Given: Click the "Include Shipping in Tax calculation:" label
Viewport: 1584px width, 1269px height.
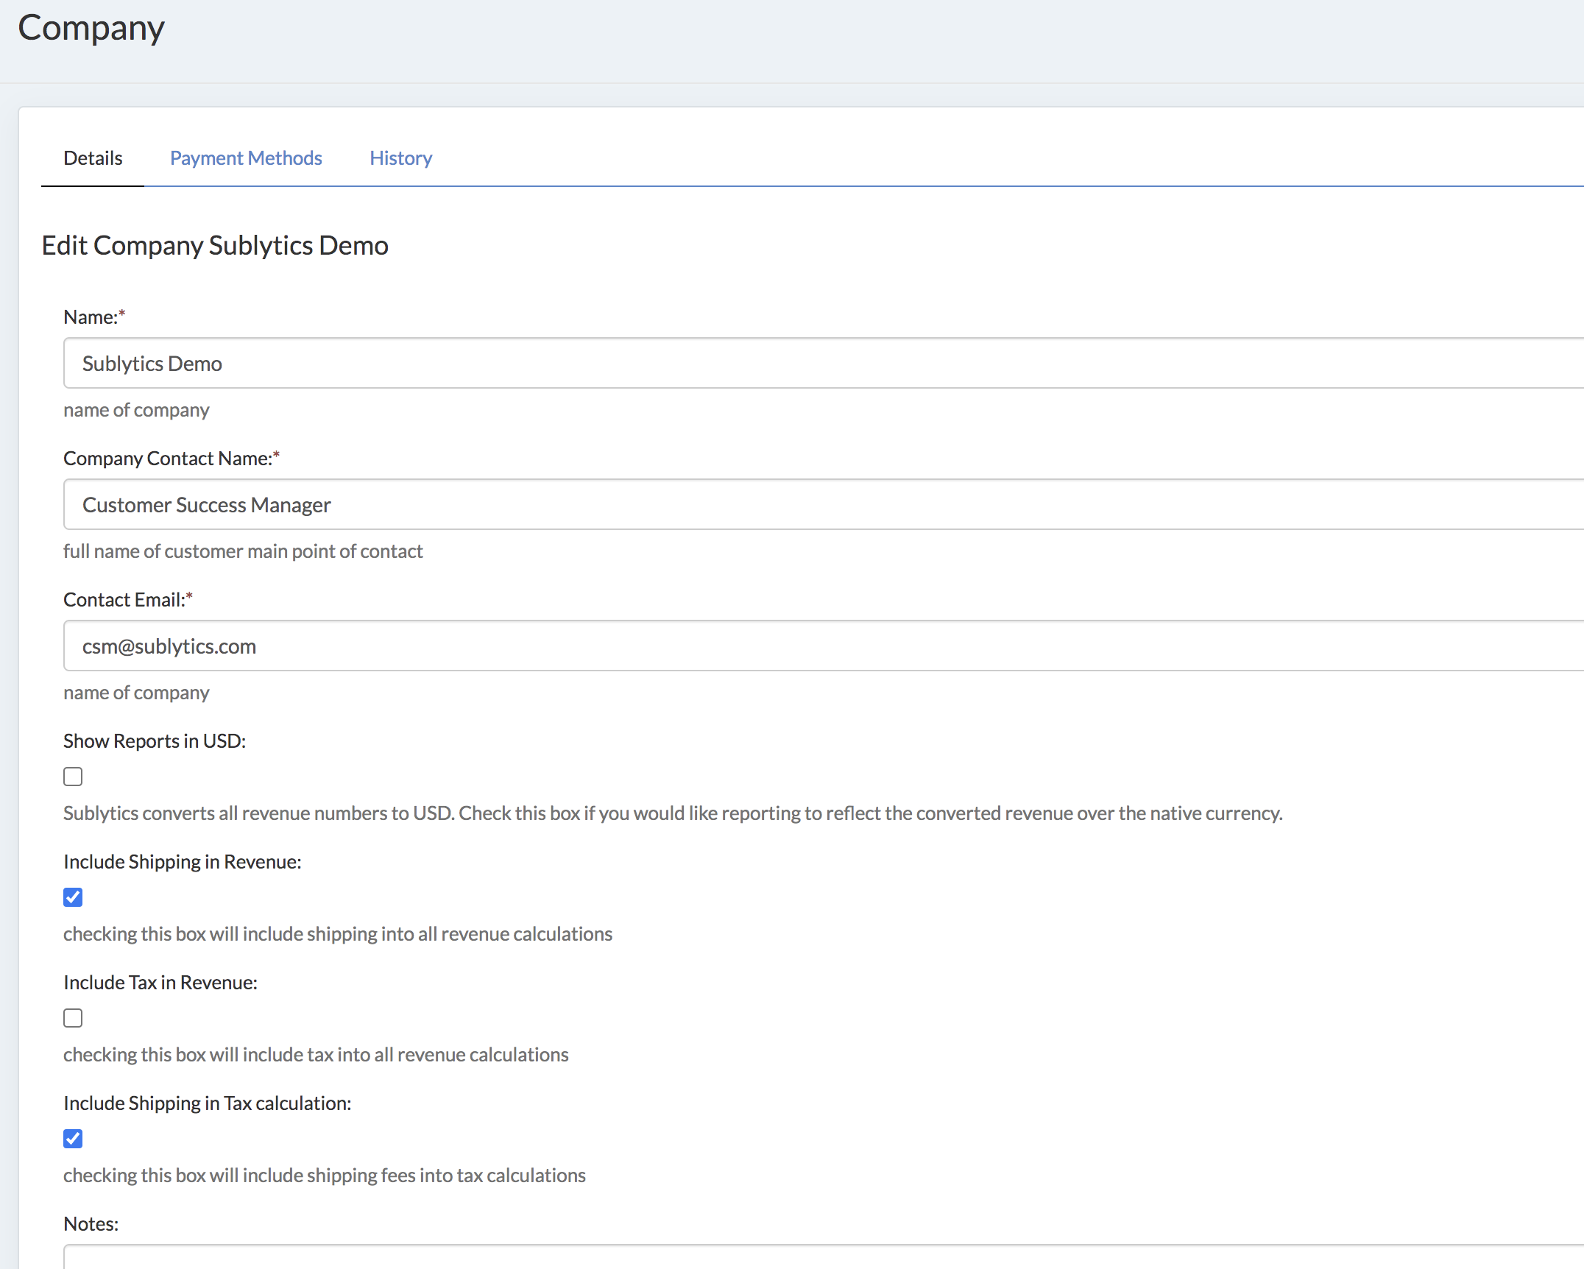Looking at the screenshot, I should 208,1103.
